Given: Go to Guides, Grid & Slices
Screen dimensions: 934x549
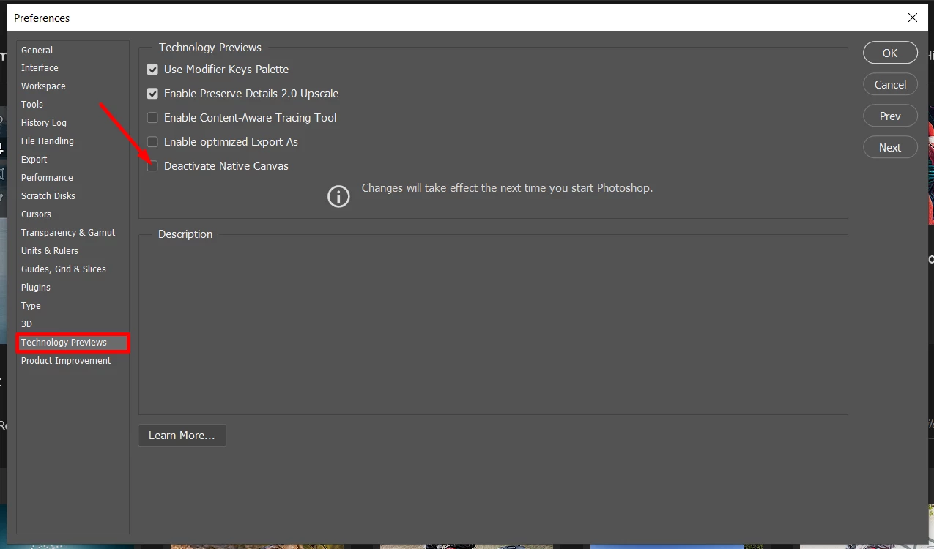Looking at the screenshot, I should [x=64, y=269].
